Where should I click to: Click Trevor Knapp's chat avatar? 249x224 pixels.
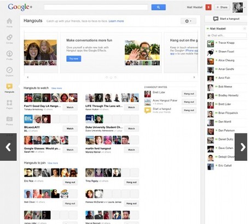pos(211,44)
